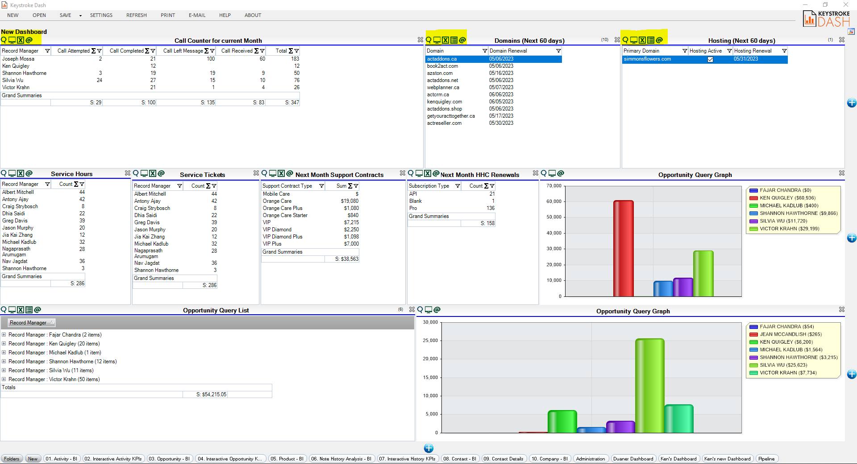Open the ABOUT menu
Screen dimensions: 857x464
(253, 15)
